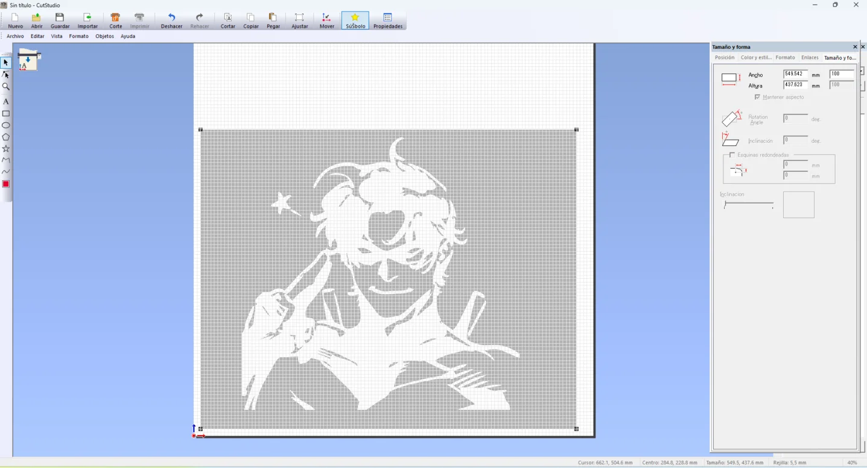Open the Editar menu
Viewport: 867px width, 468px height.
click(x=37, y=36)
